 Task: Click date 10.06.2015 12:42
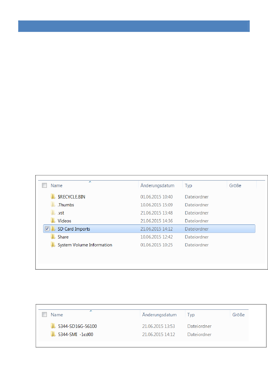click(x=157, y=237)
